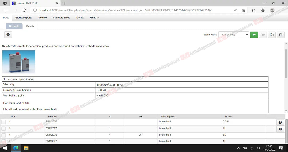288x152 pixels.
Task: Go back using browser back arrow
Action: 6,10
